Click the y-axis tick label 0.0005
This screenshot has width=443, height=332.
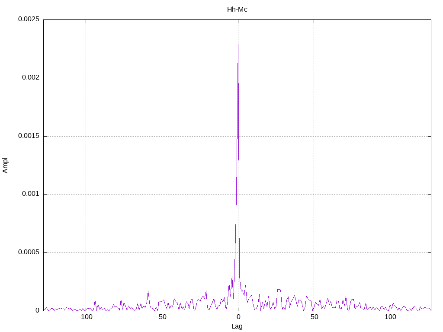[29, 252]
